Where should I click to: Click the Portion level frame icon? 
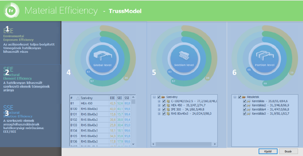[265, 56]
